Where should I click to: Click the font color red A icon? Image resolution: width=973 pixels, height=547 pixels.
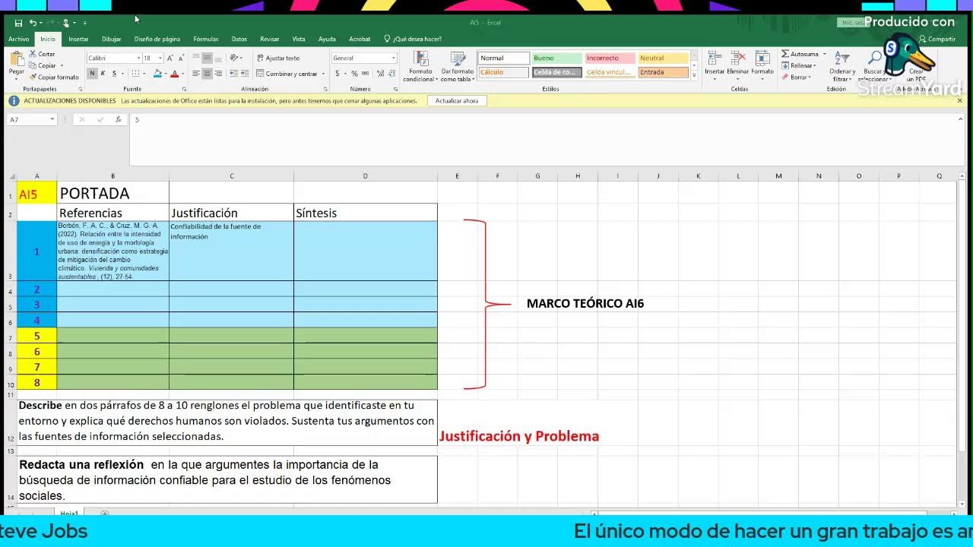click(x=174, y=74)
